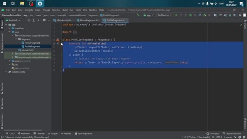This screenshot has height=139, width=247.
Task: Click Attach Debugger to Android Process icon
Action: click(205, 15)
